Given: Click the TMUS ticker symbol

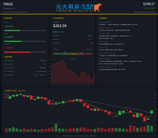Looking at the screenshot, I should click(8, 4).
